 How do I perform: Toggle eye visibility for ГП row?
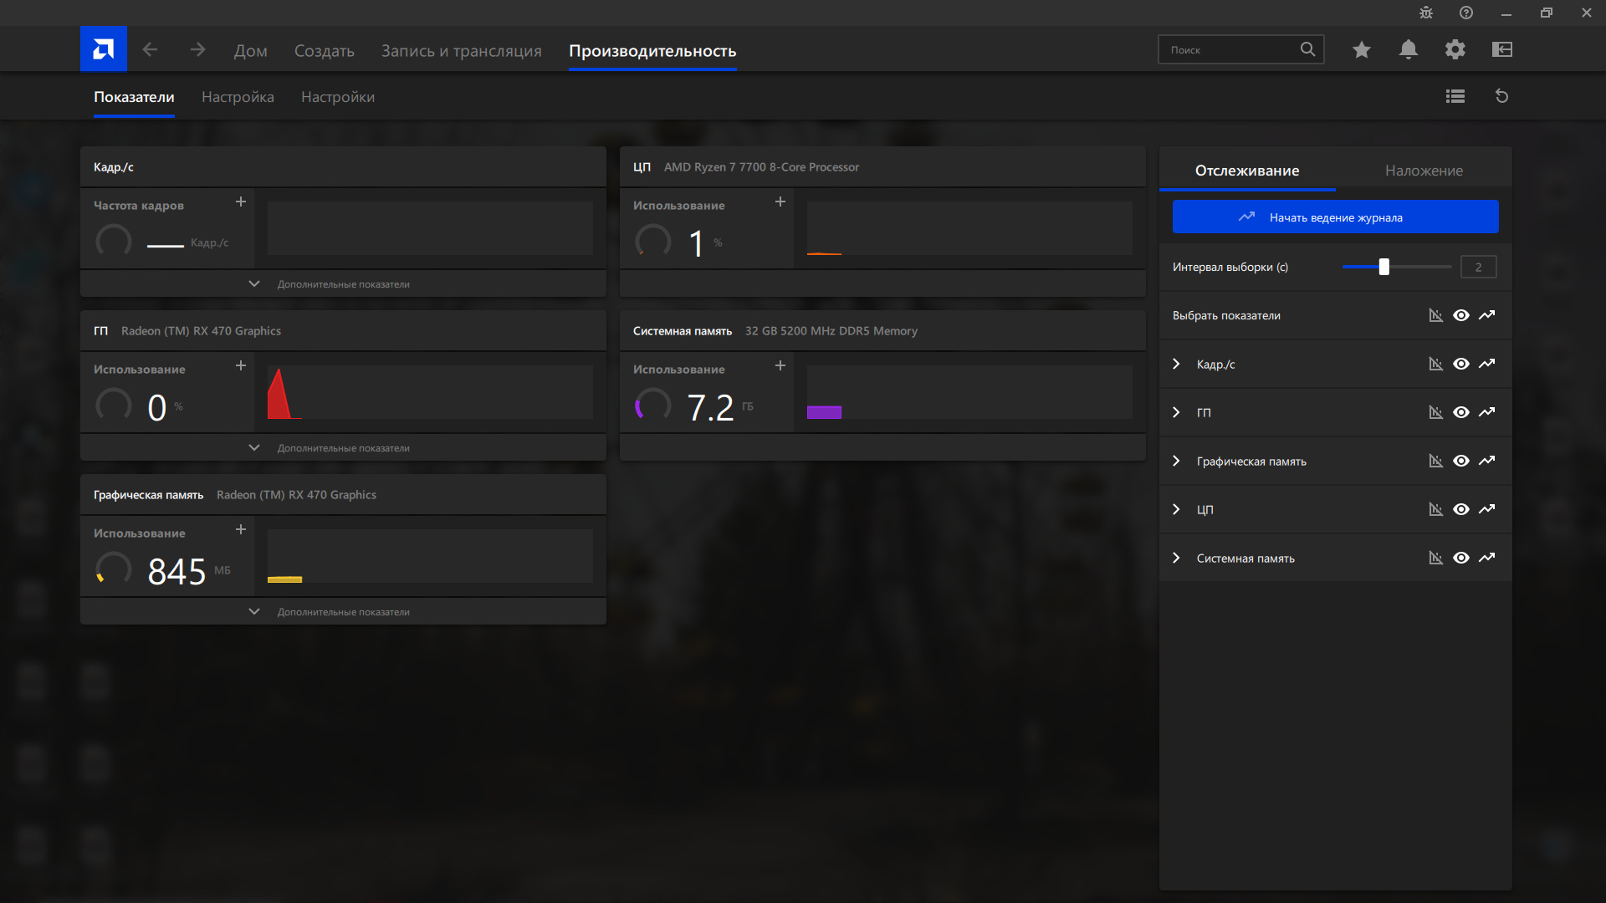coord(1460,412)
